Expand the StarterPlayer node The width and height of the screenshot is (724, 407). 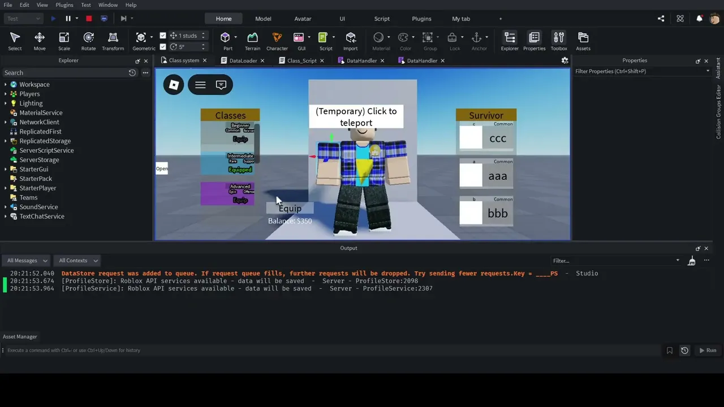click(6, 188)
